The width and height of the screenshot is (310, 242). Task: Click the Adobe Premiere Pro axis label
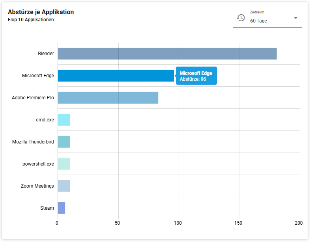33,98
